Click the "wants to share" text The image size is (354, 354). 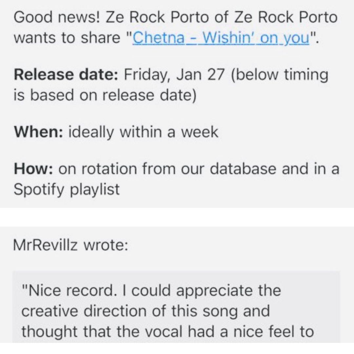tap(67, 38)
